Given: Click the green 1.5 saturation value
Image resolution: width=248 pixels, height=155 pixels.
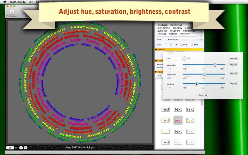Looking at the screenshot, I should [x=203, y=69].
